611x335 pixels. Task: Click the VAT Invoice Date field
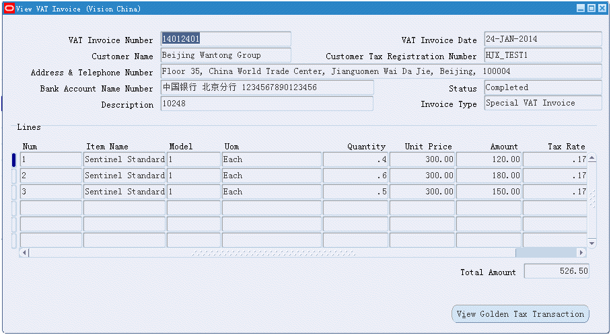coord(543,39)
